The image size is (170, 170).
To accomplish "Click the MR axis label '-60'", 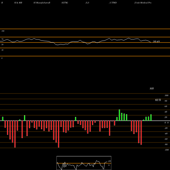I will [x=166, y=139].
